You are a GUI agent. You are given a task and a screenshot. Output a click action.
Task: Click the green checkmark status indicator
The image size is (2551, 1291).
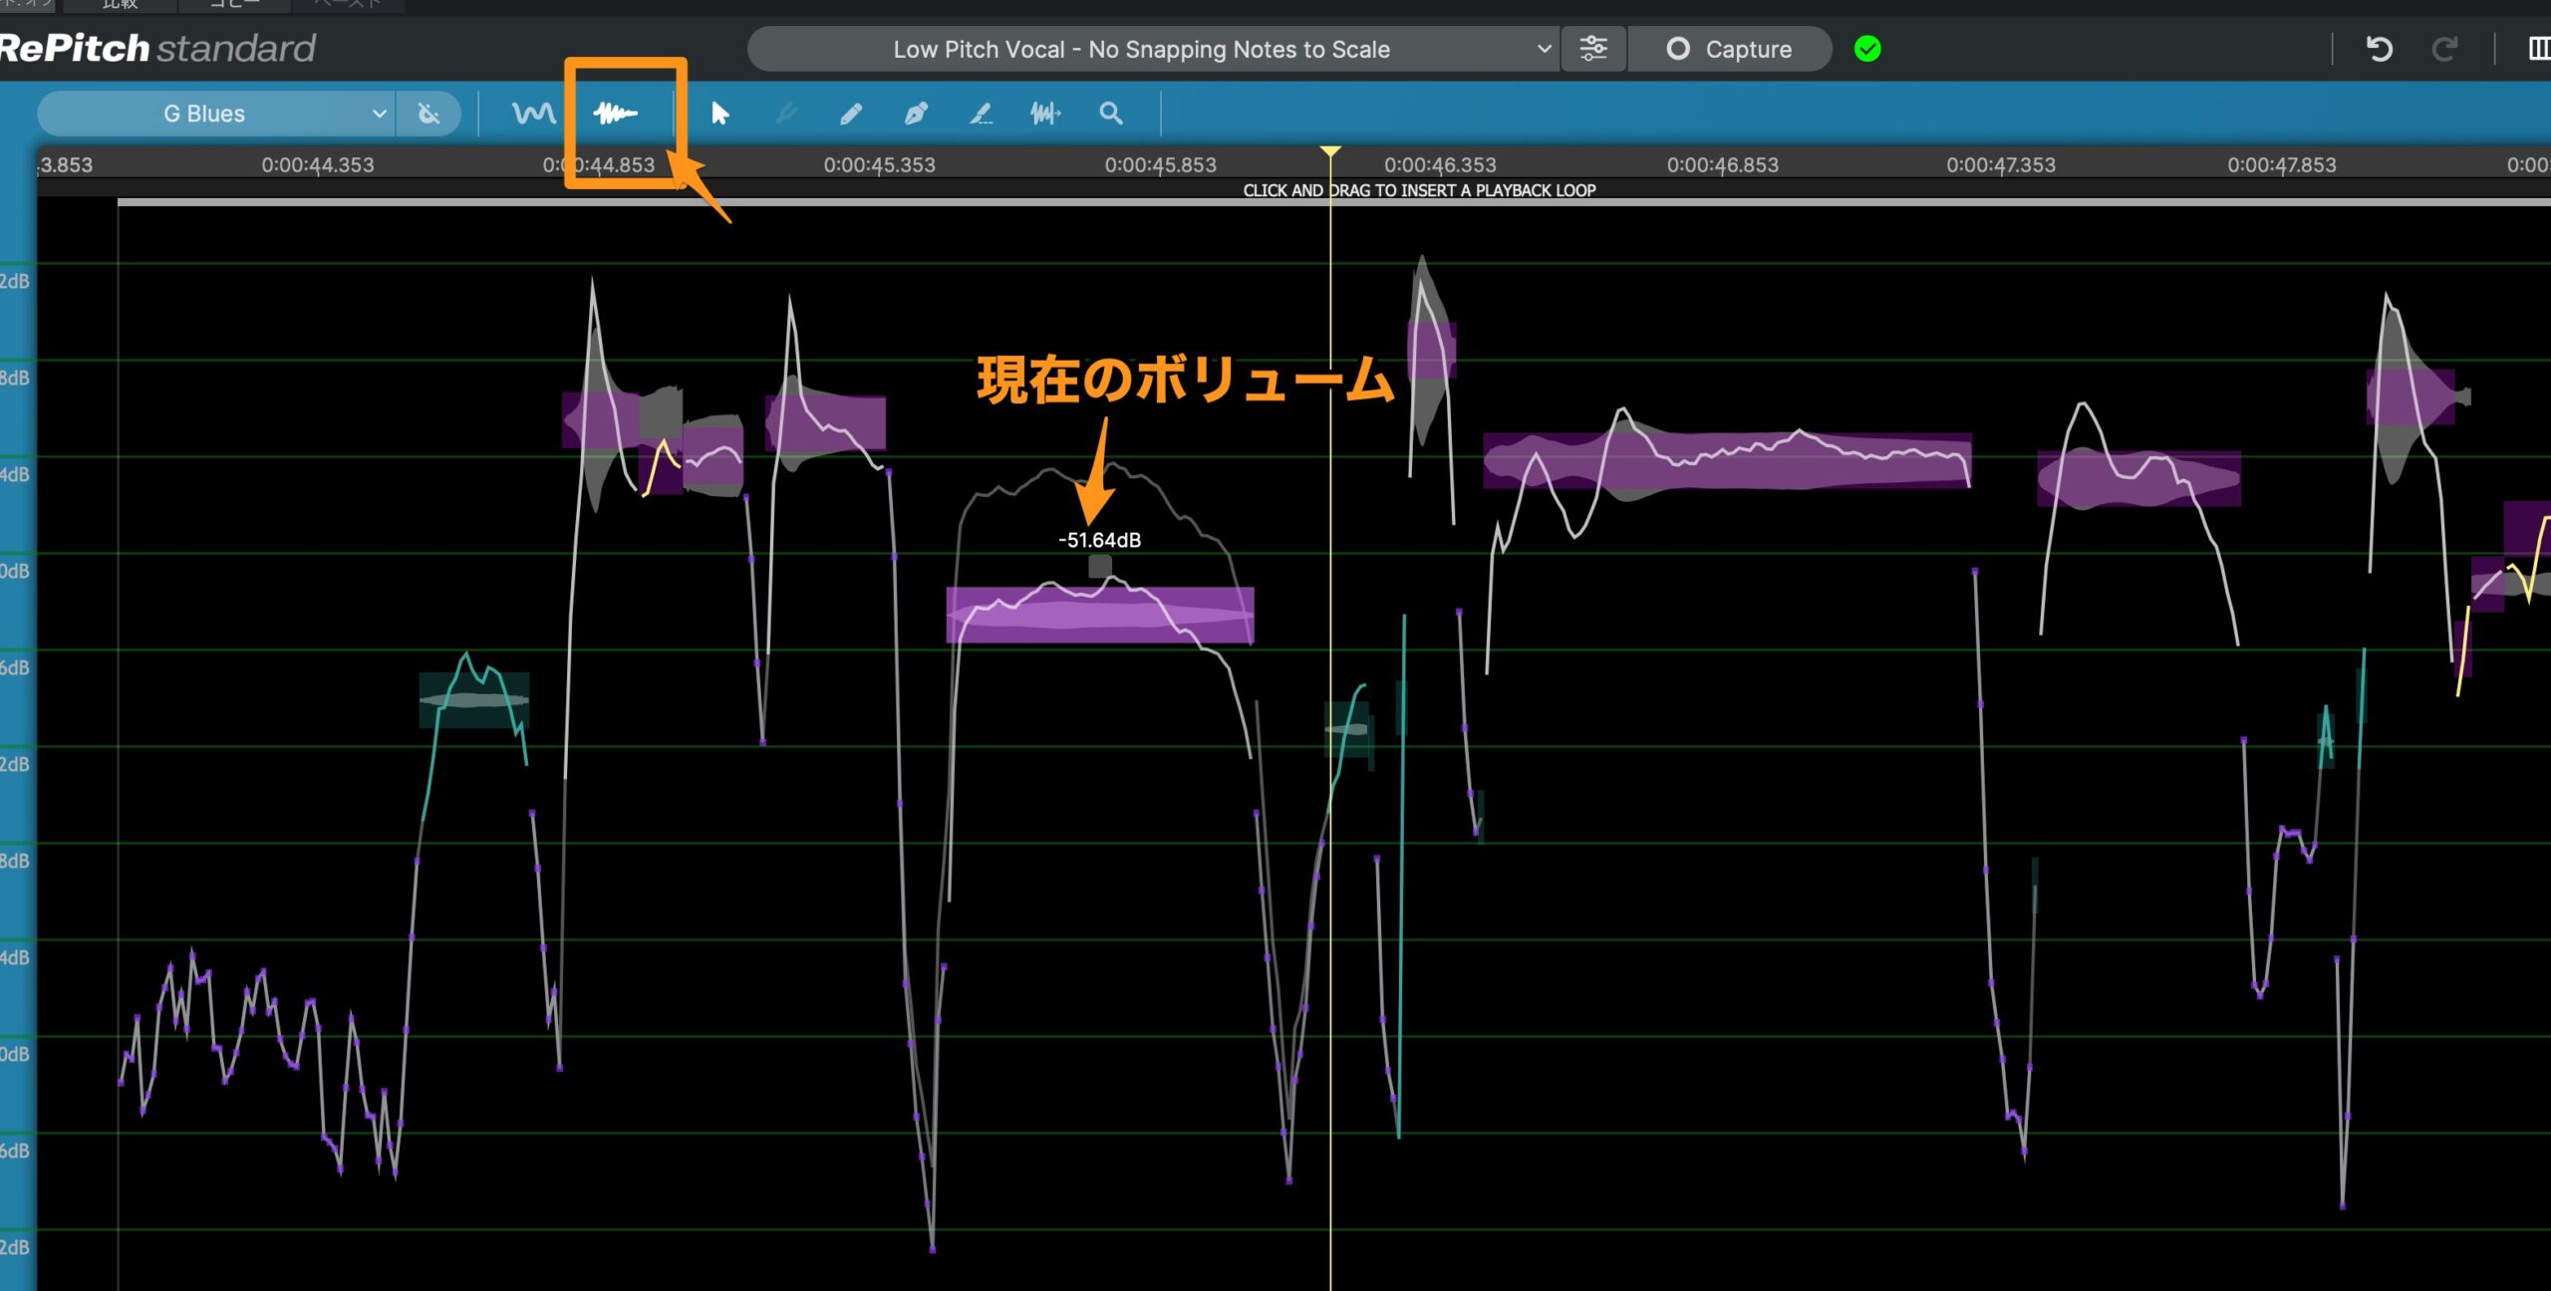pyautogui.click(x=1868, y=48)
